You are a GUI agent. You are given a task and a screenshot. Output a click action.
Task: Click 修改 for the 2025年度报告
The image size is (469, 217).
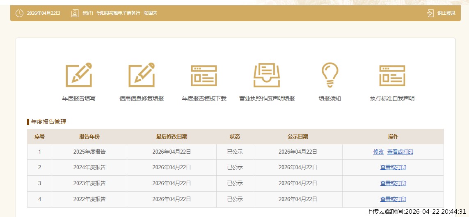pyautogui.click(x=378, y=152)
